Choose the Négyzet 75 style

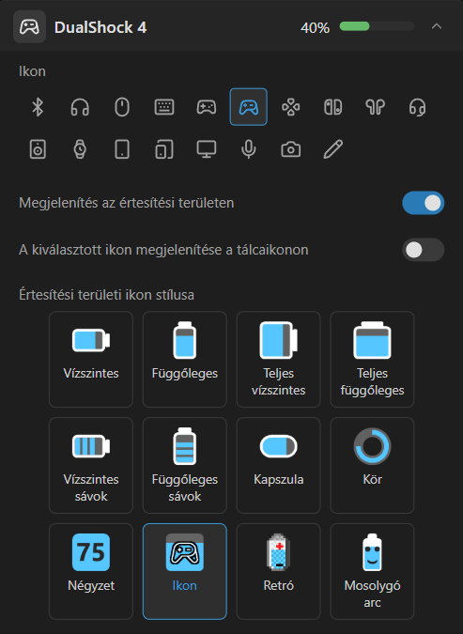91,571
